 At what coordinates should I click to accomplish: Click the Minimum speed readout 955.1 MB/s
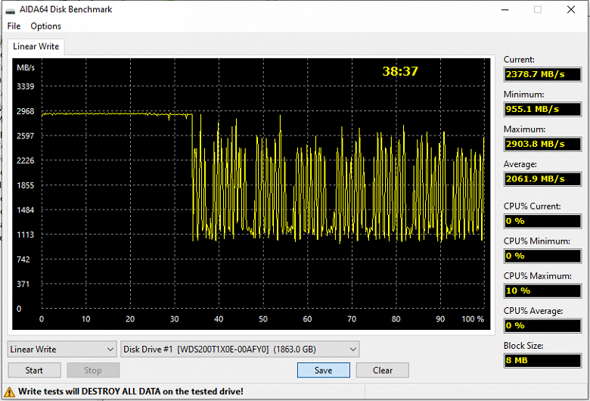point(542,109)
